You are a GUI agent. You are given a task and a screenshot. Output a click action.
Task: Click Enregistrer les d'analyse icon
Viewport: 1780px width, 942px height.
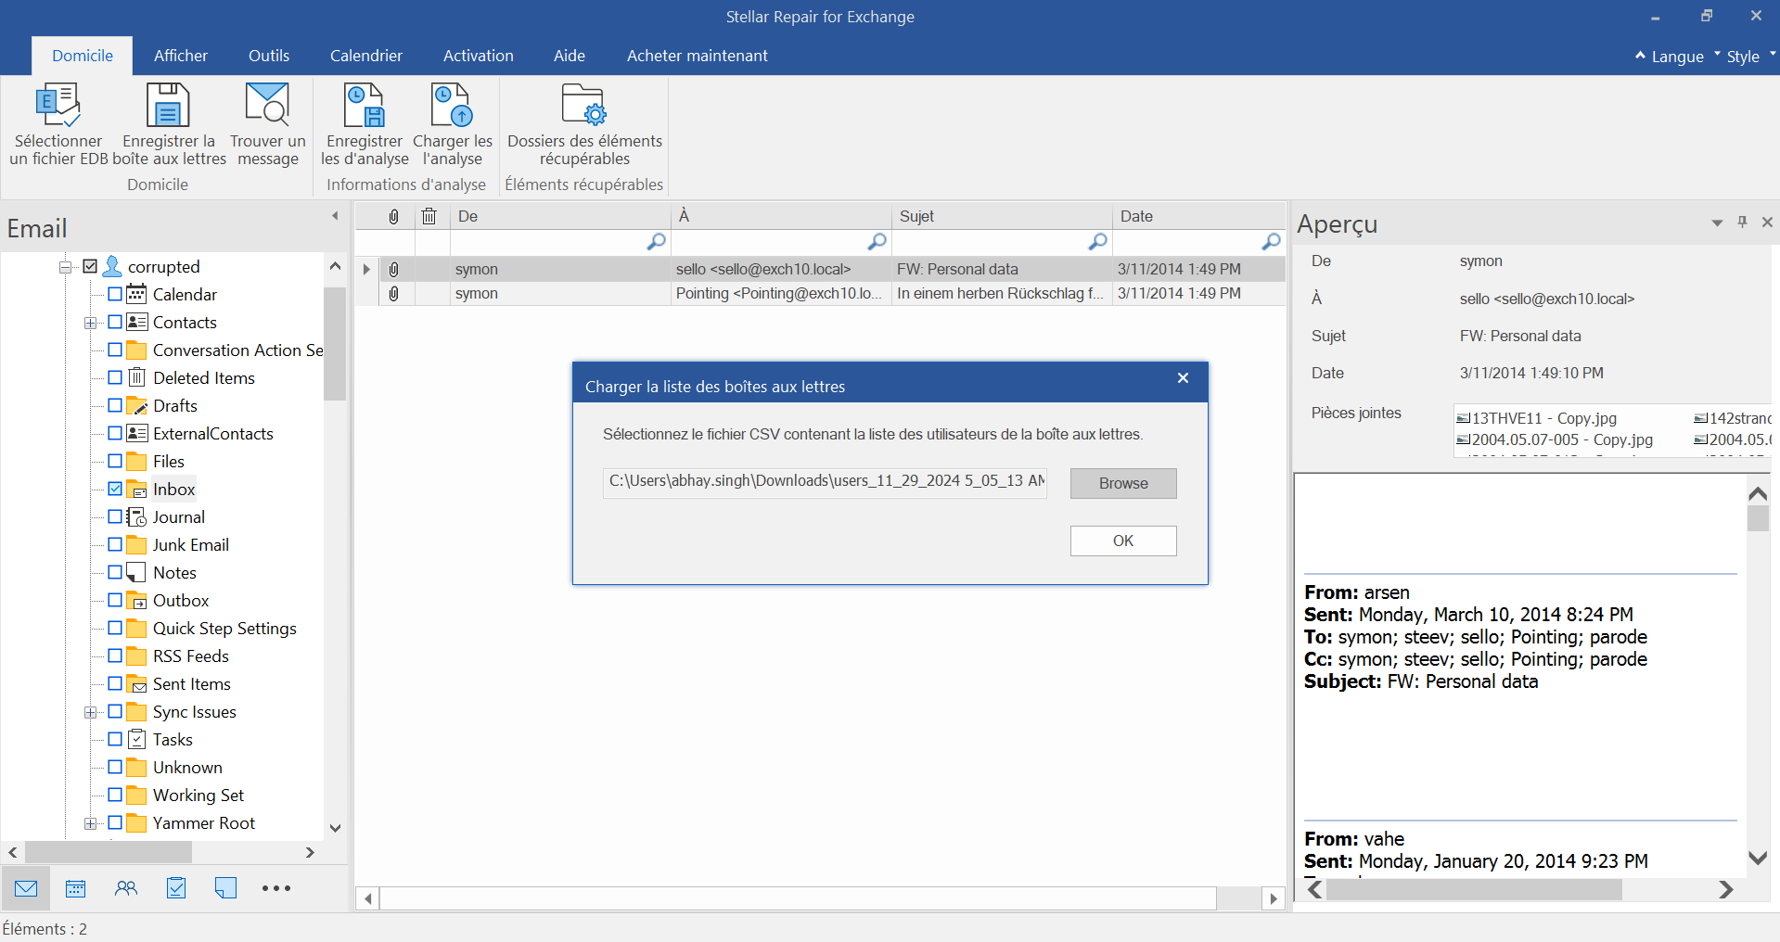[x=365, y=105]
